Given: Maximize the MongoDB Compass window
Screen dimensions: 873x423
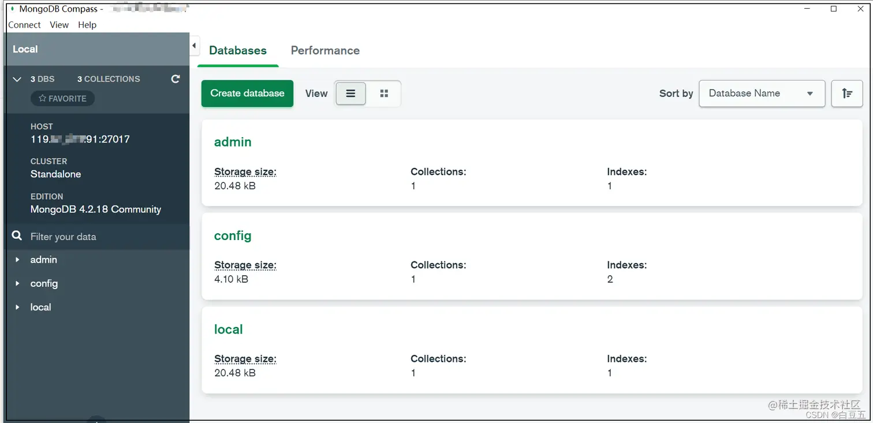Looking at the screenshot, I should pos(834,9).
